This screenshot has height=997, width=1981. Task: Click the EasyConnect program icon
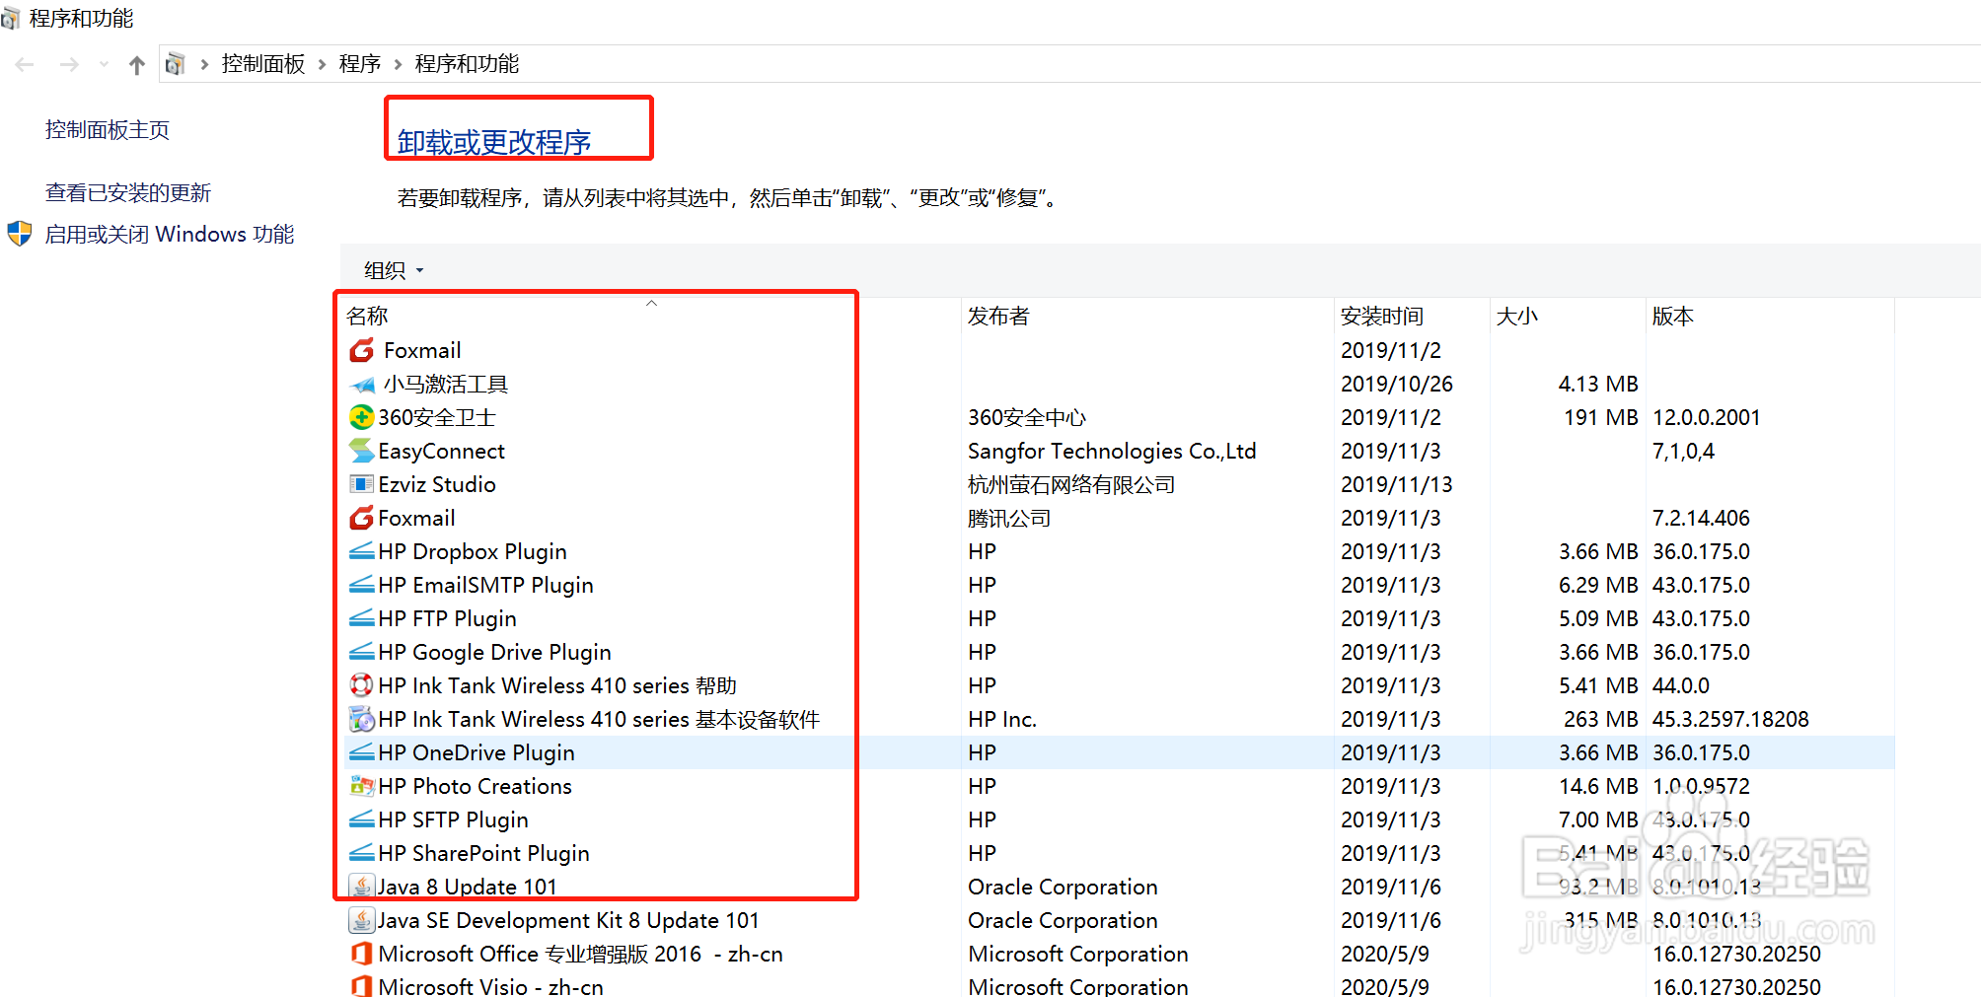click(361, 451)
